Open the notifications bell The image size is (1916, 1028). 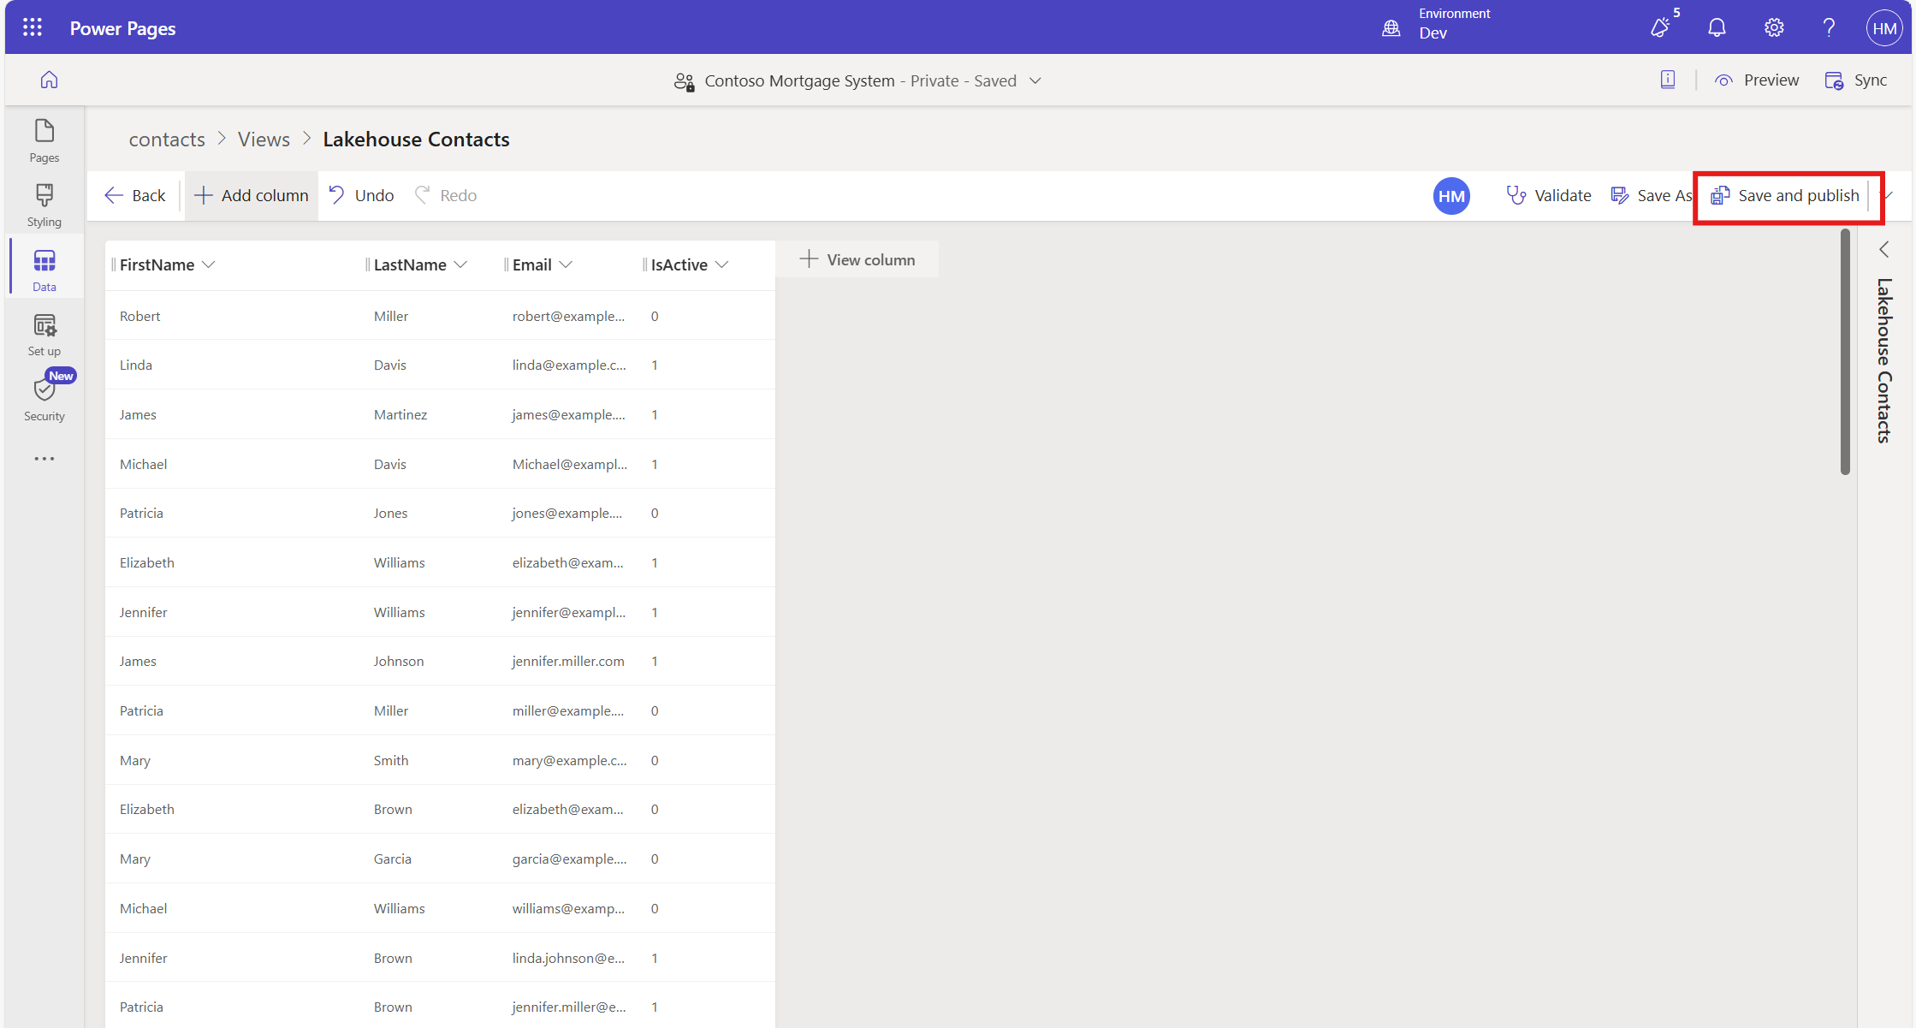tap(1717, 27)
